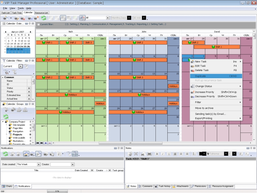The height and width of the screenshot is (193, 257).
Task: Open Change Status submenu in context menu
Action: pos(216,86)
